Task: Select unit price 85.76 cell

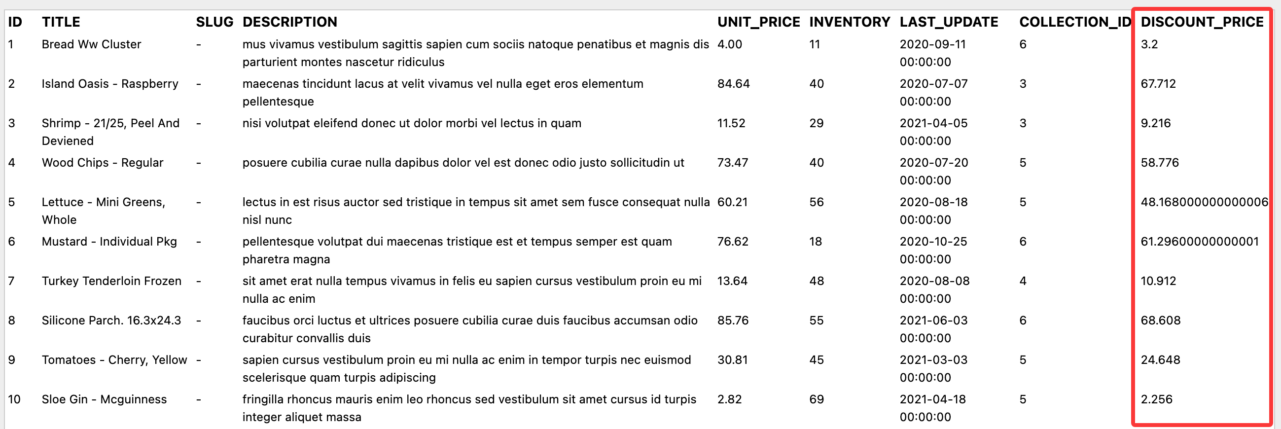Action: coord(733,320)
